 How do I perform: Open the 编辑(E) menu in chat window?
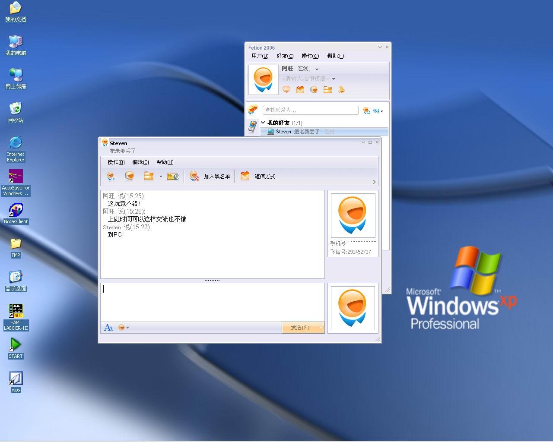click(140, 162)
